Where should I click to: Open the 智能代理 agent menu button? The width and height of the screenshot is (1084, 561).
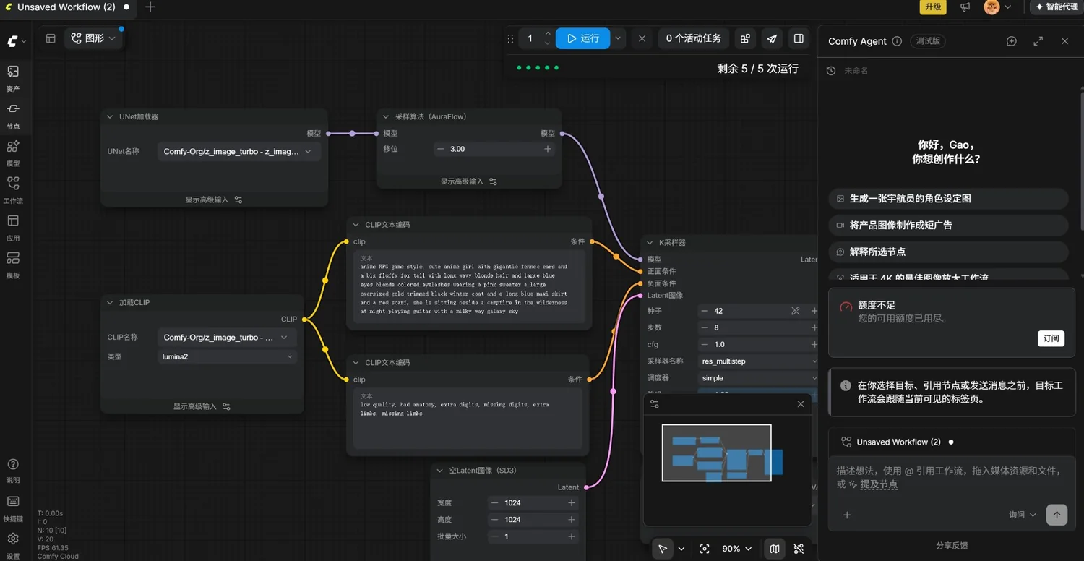tap(1057, 7)
